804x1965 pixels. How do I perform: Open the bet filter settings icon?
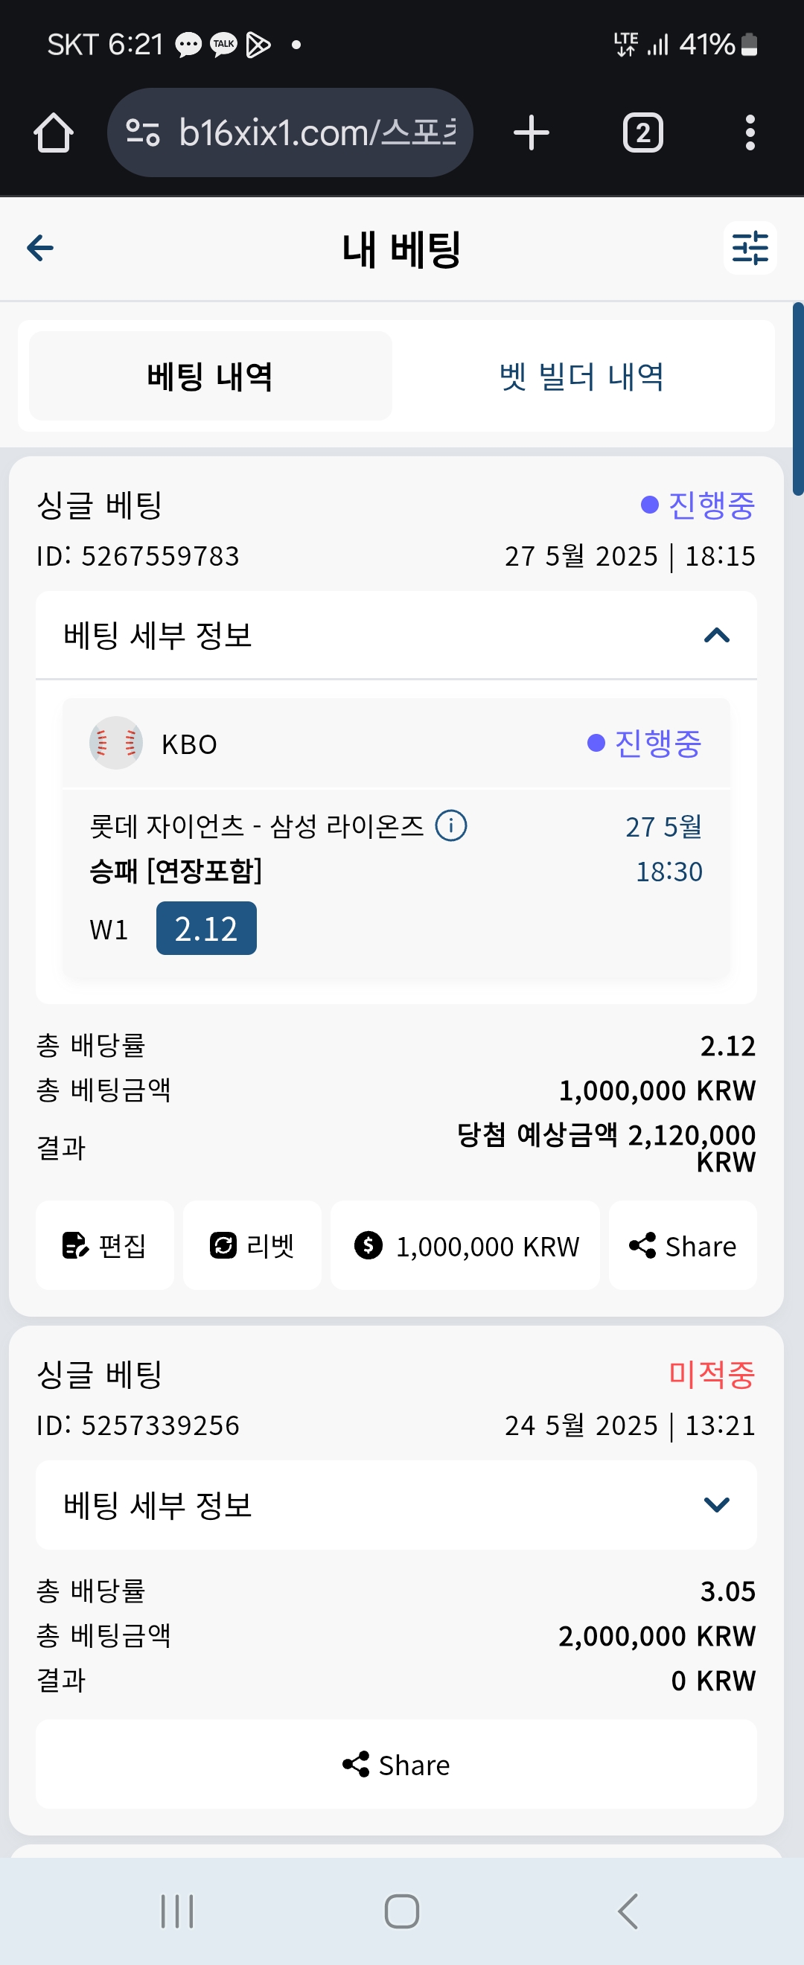tap(749, 248)
